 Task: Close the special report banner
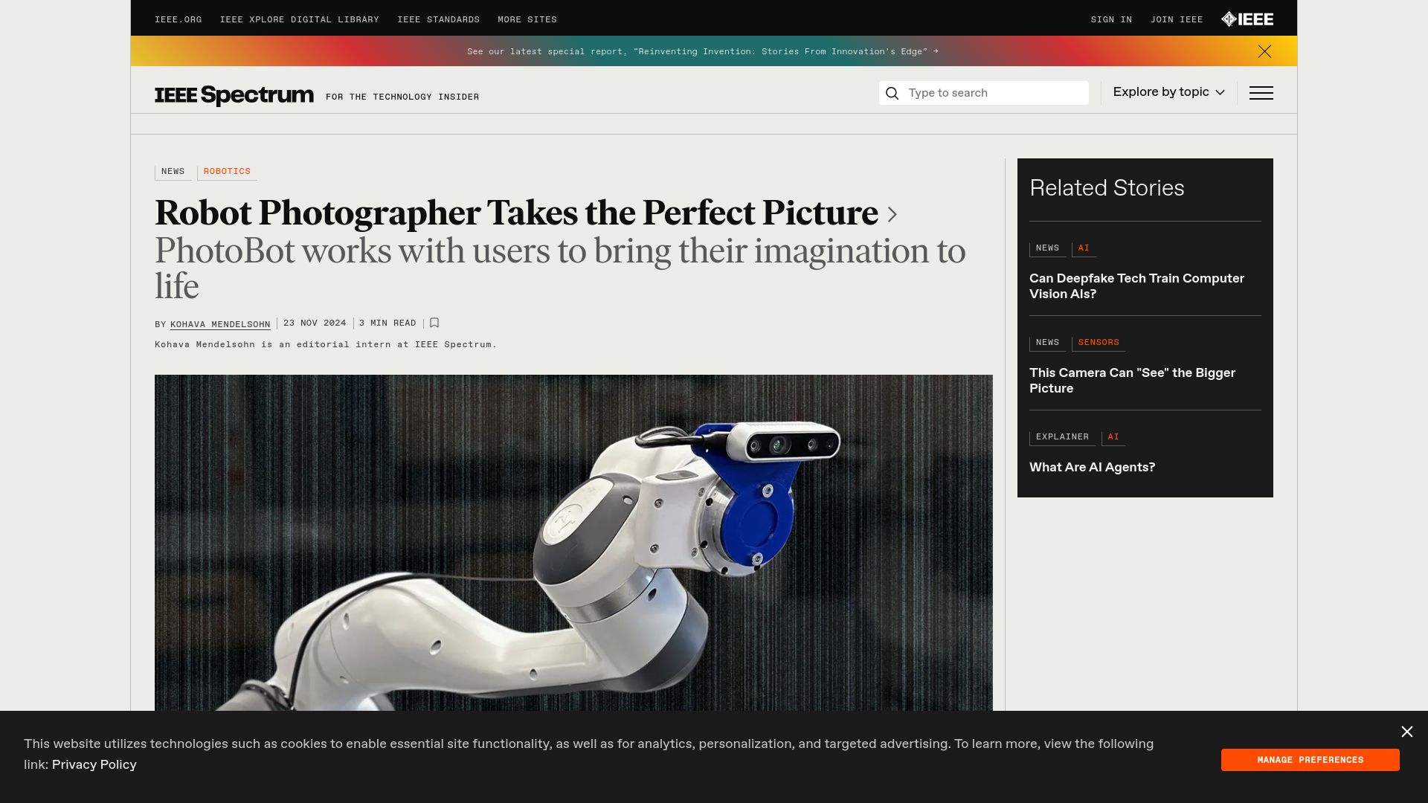[x=1264, y=51]
